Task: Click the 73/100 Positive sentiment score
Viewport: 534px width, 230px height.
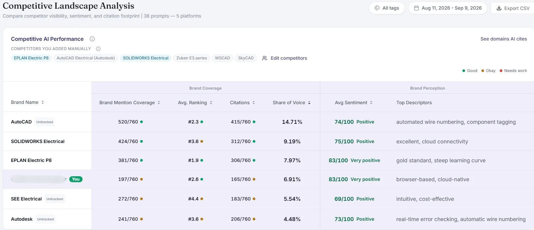Action: point(354,219)
